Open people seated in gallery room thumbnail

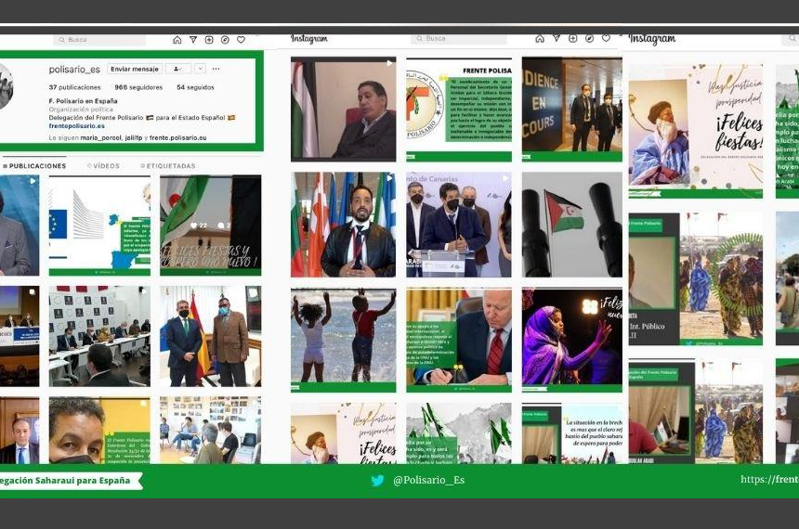211,431
